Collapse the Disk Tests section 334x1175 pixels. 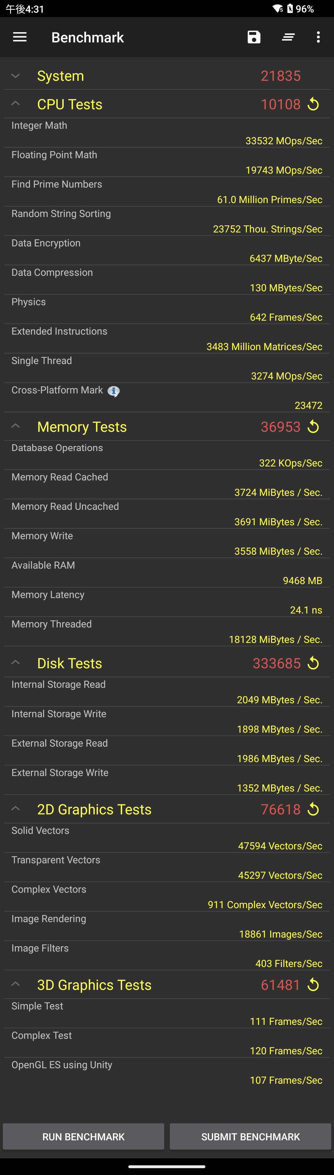[15, 662]
